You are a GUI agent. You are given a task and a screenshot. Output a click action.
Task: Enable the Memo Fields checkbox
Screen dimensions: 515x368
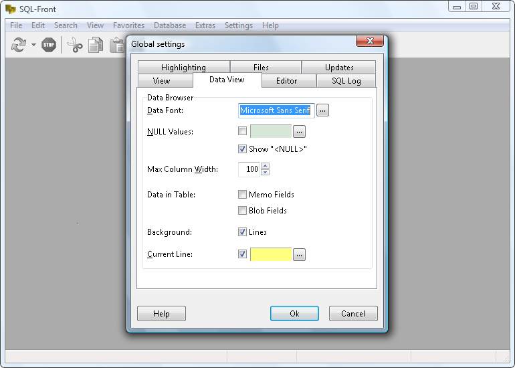pyautogui.click(x=242, y=195)
